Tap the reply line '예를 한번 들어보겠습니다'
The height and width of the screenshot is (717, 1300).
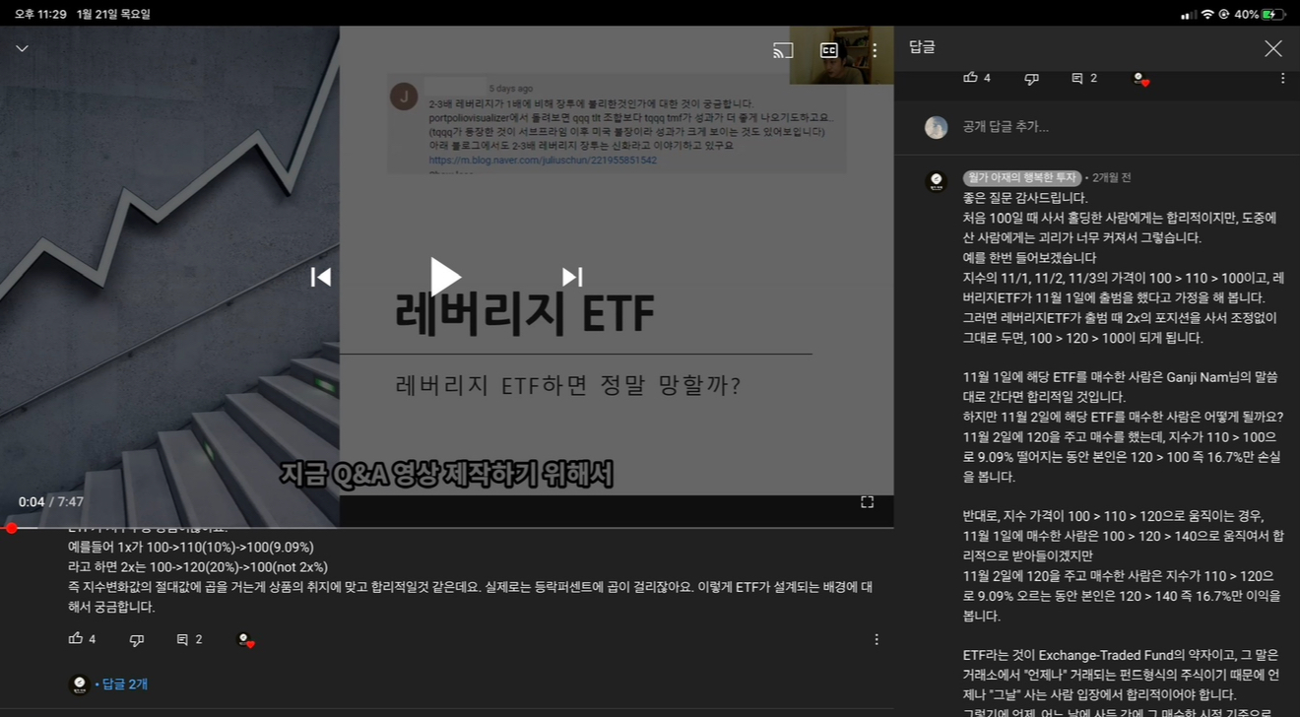(x=1029, y=258)
